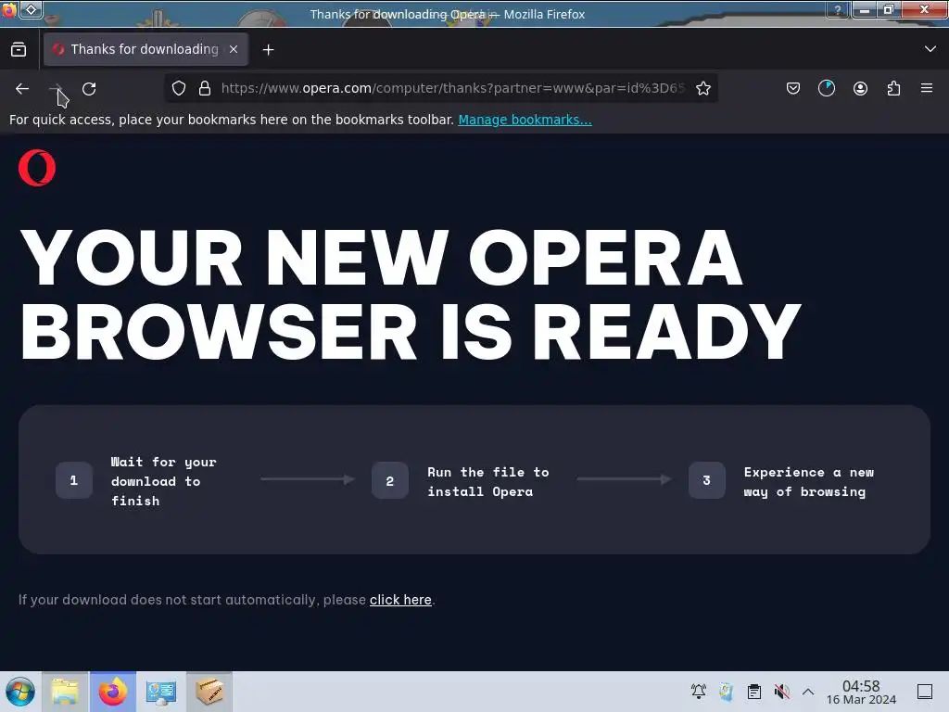
Task: Open the Windows-style start menu
Action: point(20,692)
